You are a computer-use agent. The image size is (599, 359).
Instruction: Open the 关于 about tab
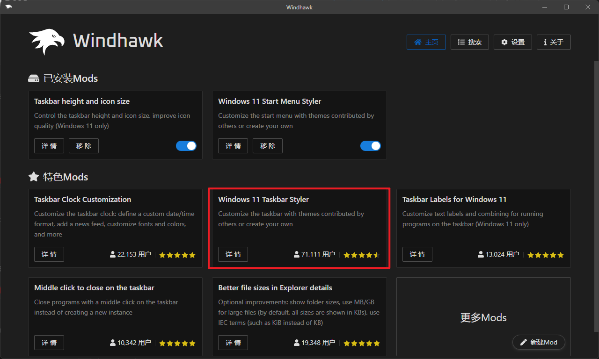pyautogui.click(x=554, y=42)
